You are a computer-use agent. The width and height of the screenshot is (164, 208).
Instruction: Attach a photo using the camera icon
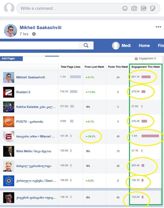[x=134, y=8]
